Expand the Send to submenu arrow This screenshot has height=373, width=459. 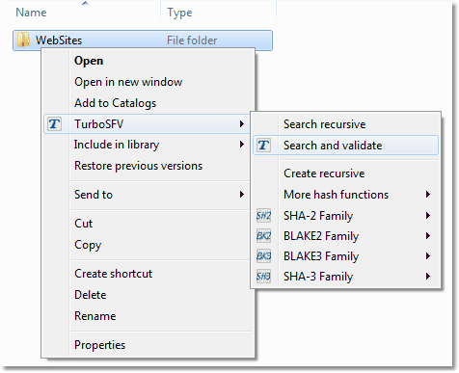[242, 195]
